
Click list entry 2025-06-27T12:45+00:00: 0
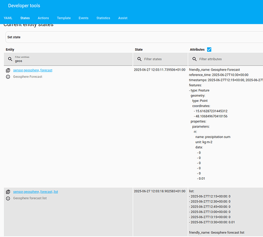(209, 207)
